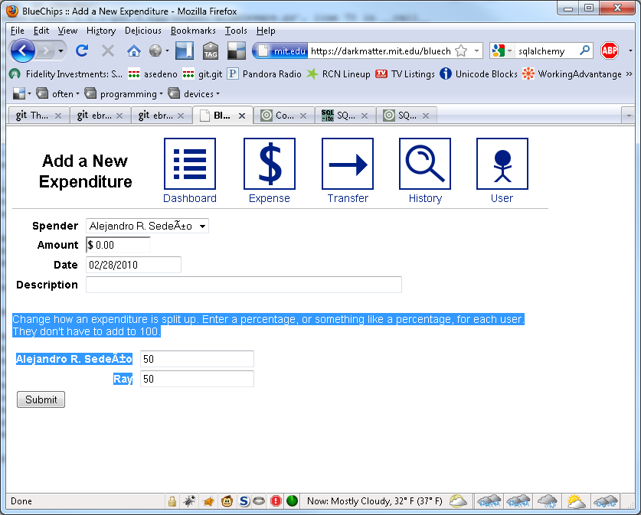Click the browser home icon
This screenshot has height=515, width=641.
[x=134, y=51]
